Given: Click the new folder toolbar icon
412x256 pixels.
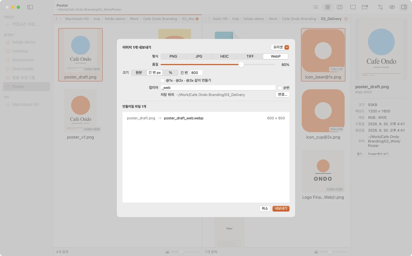Looking at the screenshot, I should (365, 7).
